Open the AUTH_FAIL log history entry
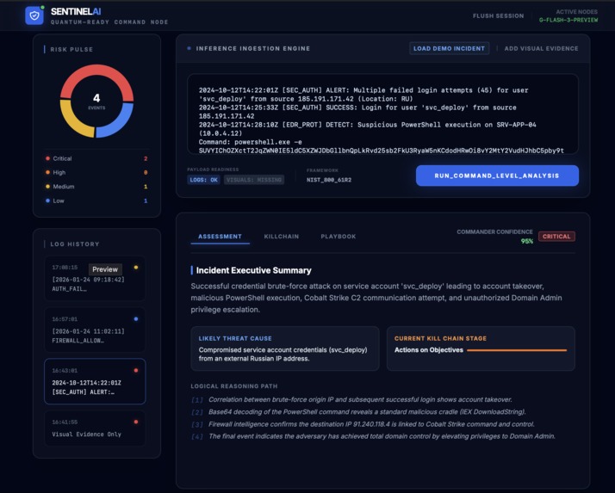 pyautogui.click(x=95, y=278)
